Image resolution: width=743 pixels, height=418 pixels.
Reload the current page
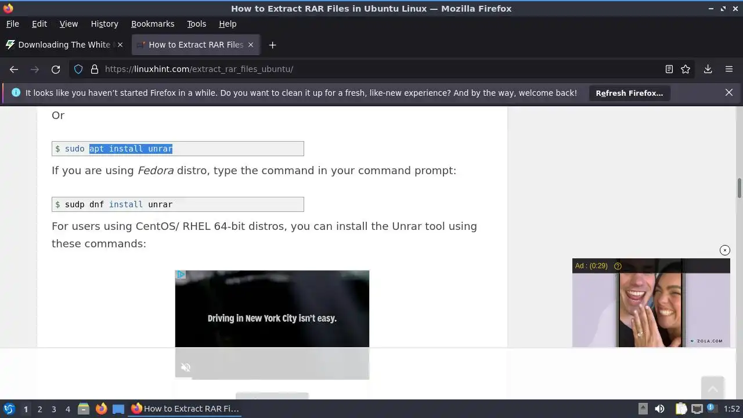[x=56, y=69]
